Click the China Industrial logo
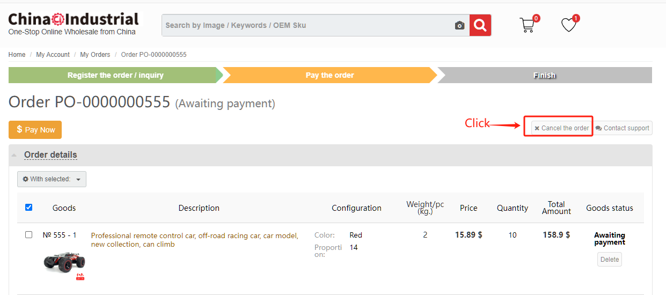 click(74, 24)
